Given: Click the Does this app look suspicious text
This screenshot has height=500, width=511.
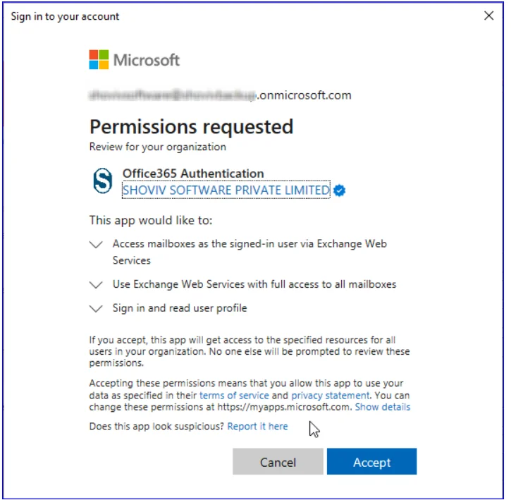Looking at the screenshot, I should point(156,426).
